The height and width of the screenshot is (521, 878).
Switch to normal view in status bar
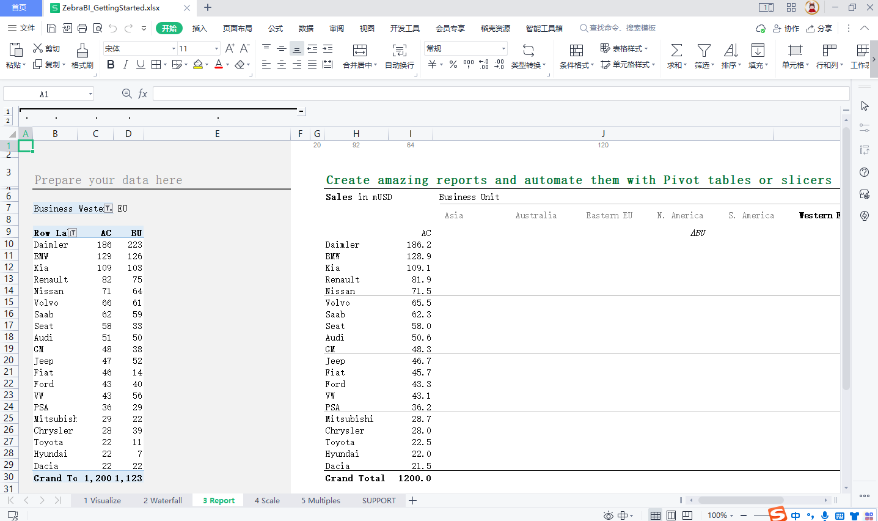click(x=655, y=515)
